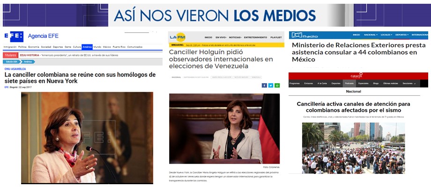Viewport: 431px width, 187px height.
Task: Open the LA FM Noticias dropdown
Action: point(235,37)
